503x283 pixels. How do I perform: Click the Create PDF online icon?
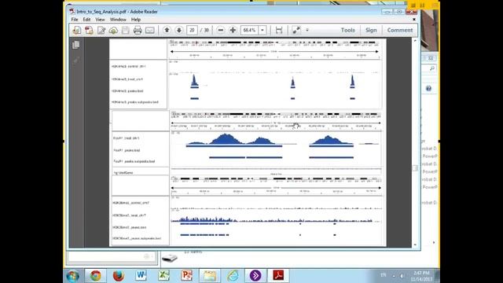[89, 30]
